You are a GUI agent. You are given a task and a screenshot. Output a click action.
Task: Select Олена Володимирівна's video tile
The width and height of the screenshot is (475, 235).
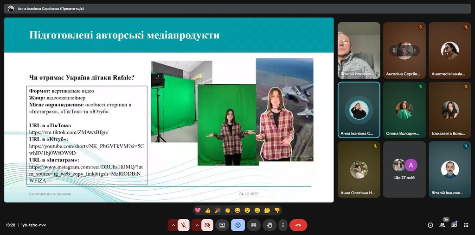coord(404,110)
